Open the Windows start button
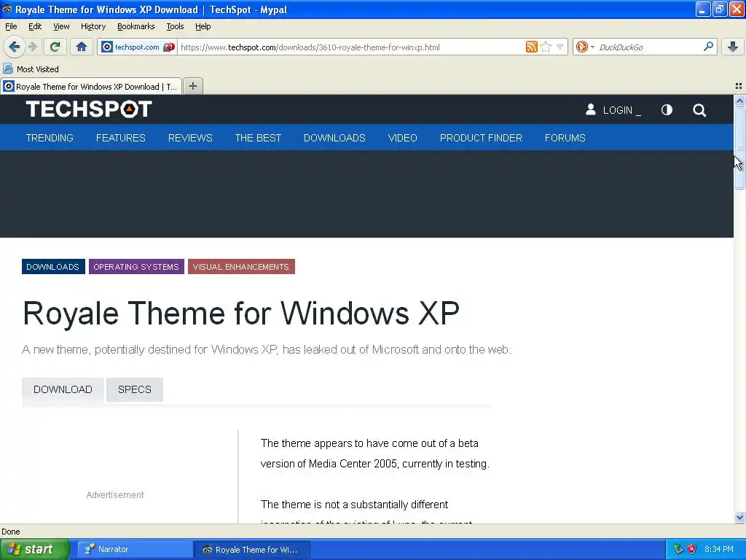The image size is (746, 560). [x=35, y=549]
